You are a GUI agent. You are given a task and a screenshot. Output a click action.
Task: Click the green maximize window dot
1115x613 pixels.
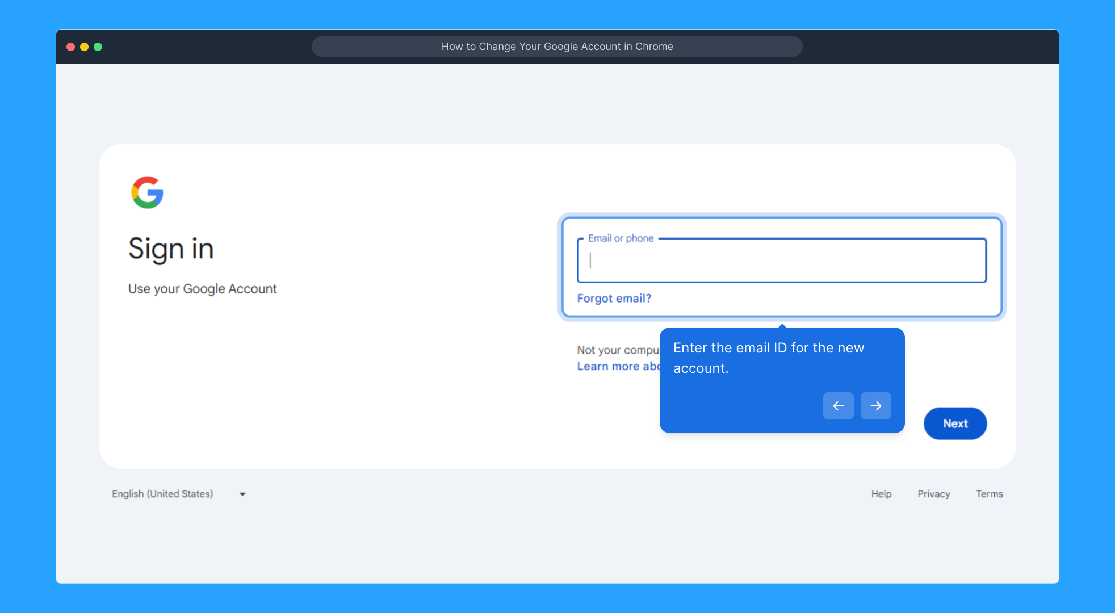pyautogui.click(x=98, y=47)
